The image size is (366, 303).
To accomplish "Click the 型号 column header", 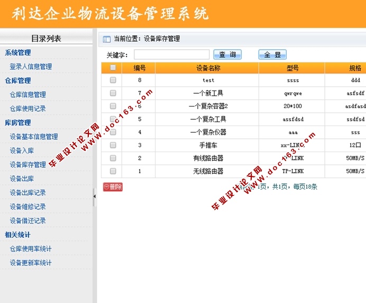I will point(292,68).
